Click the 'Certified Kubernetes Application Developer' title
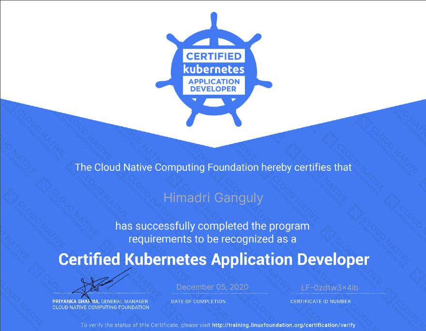 [x=214, y=259]
